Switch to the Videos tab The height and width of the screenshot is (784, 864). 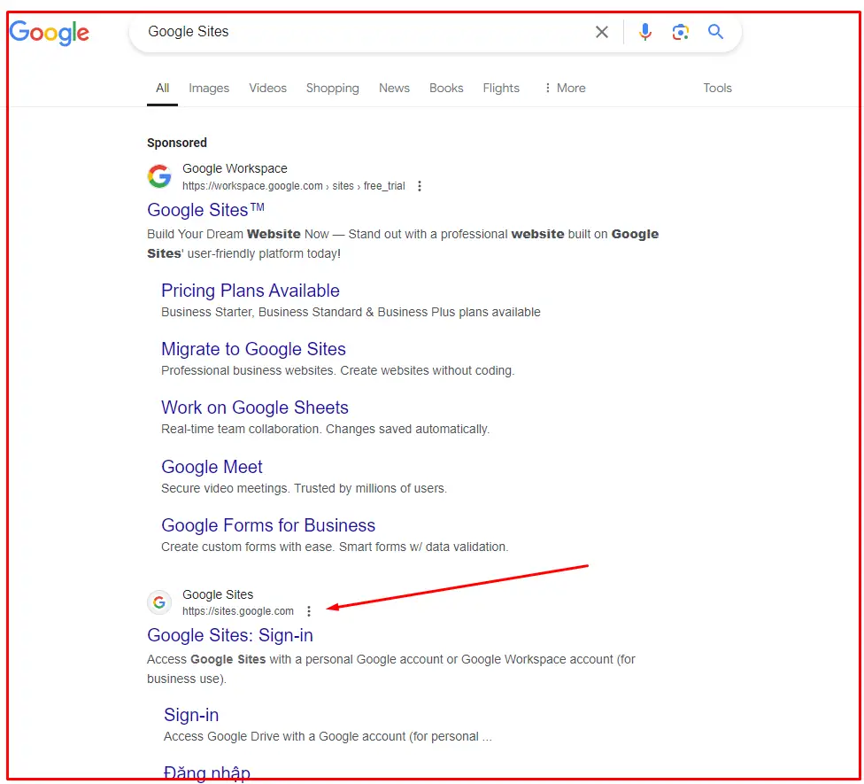[268, 89]
